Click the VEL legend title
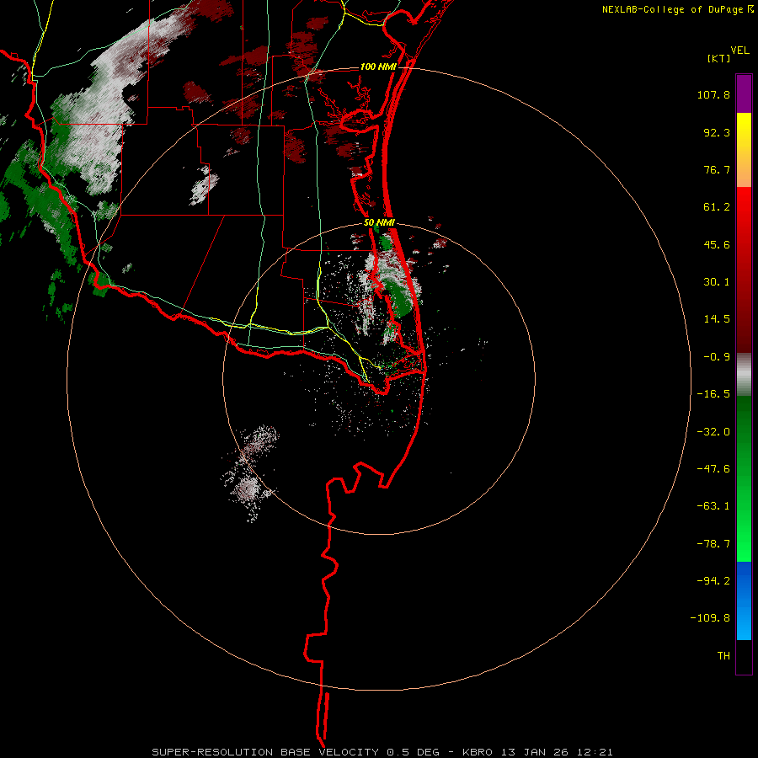Image resolution: width=758 pixels, height=758 pixels. pyautogui.click(x=739, y=51)
